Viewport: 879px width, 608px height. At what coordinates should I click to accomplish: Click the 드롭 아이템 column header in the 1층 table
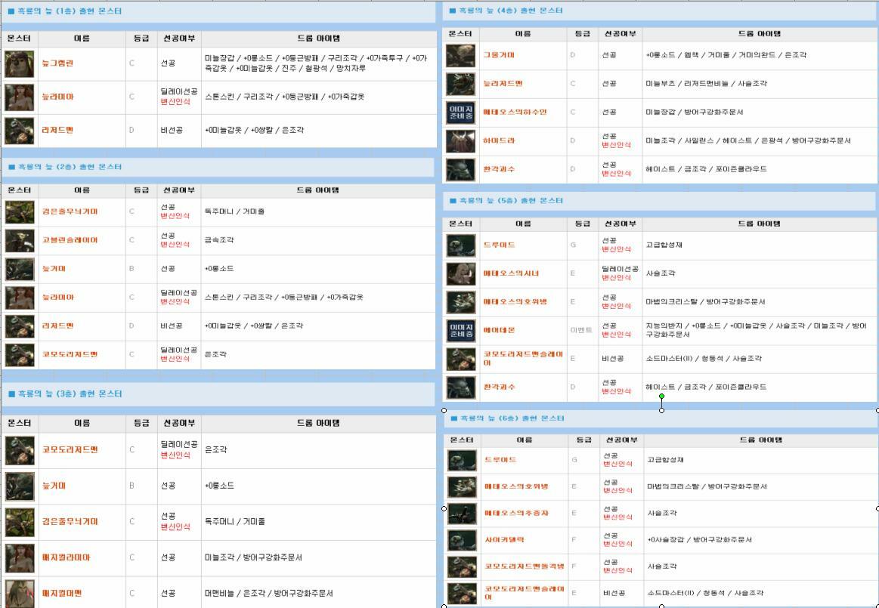pos(318,39)
